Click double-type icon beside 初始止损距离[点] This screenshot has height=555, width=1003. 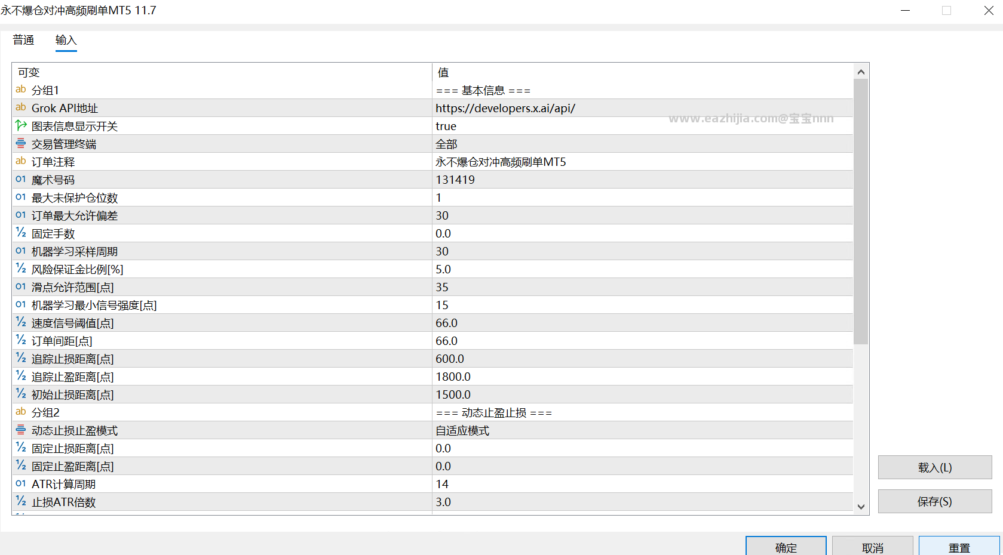(x=21, y=394)
